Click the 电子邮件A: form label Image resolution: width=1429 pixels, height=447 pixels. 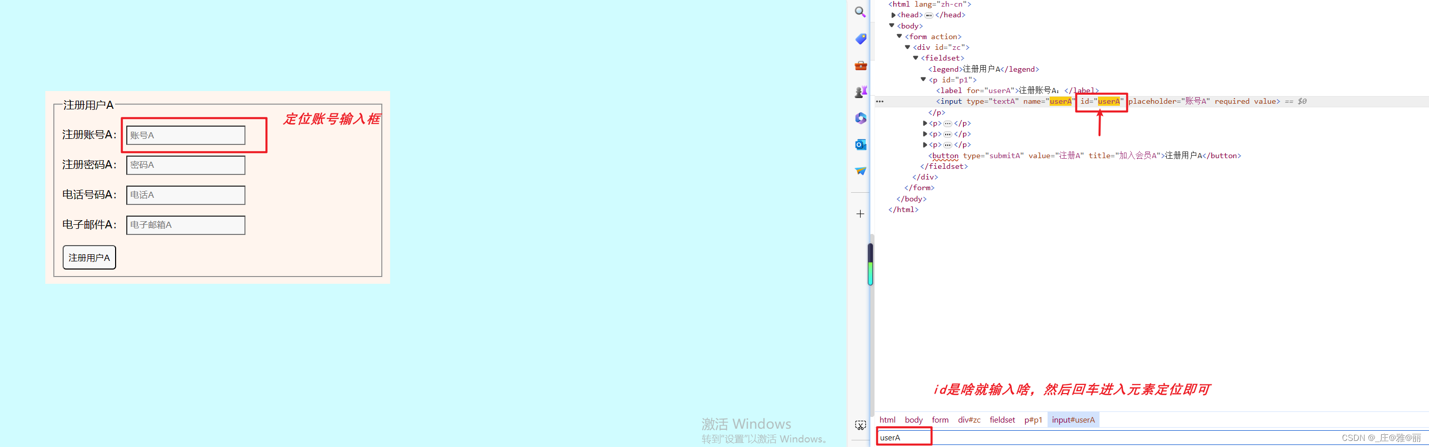click(x=89, y=224)
